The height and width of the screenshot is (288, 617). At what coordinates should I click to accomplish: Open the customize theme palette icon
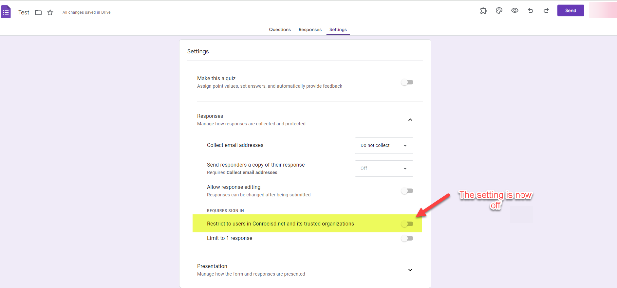499,10
